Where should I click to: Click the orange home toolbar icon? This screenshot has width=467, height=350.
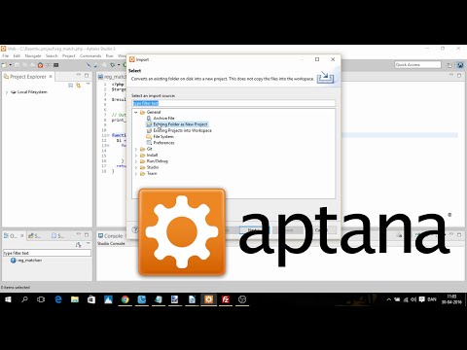click(40, 65)
